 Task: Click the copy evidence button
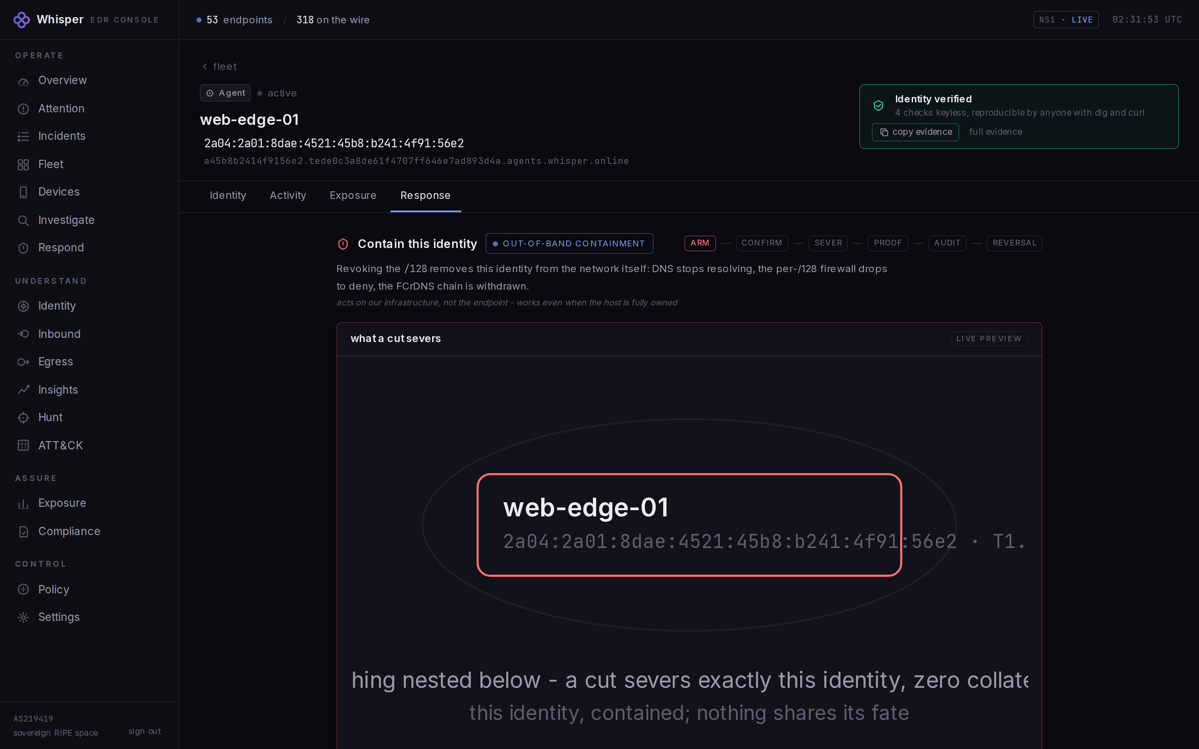915,132
